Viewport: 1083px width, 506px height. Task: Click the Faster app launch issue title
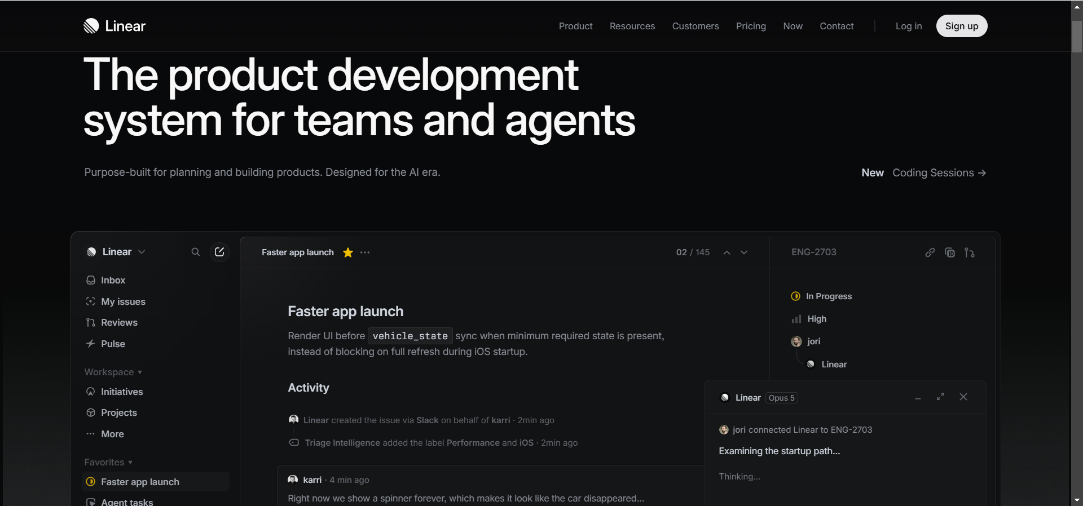[x=346, y=312]
